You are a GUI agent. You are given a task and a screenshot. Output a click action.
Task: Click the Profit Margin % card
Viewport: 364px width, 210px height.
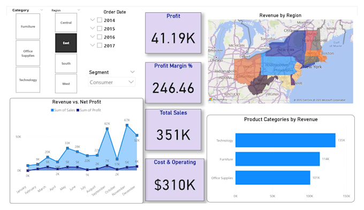point(173,82)
